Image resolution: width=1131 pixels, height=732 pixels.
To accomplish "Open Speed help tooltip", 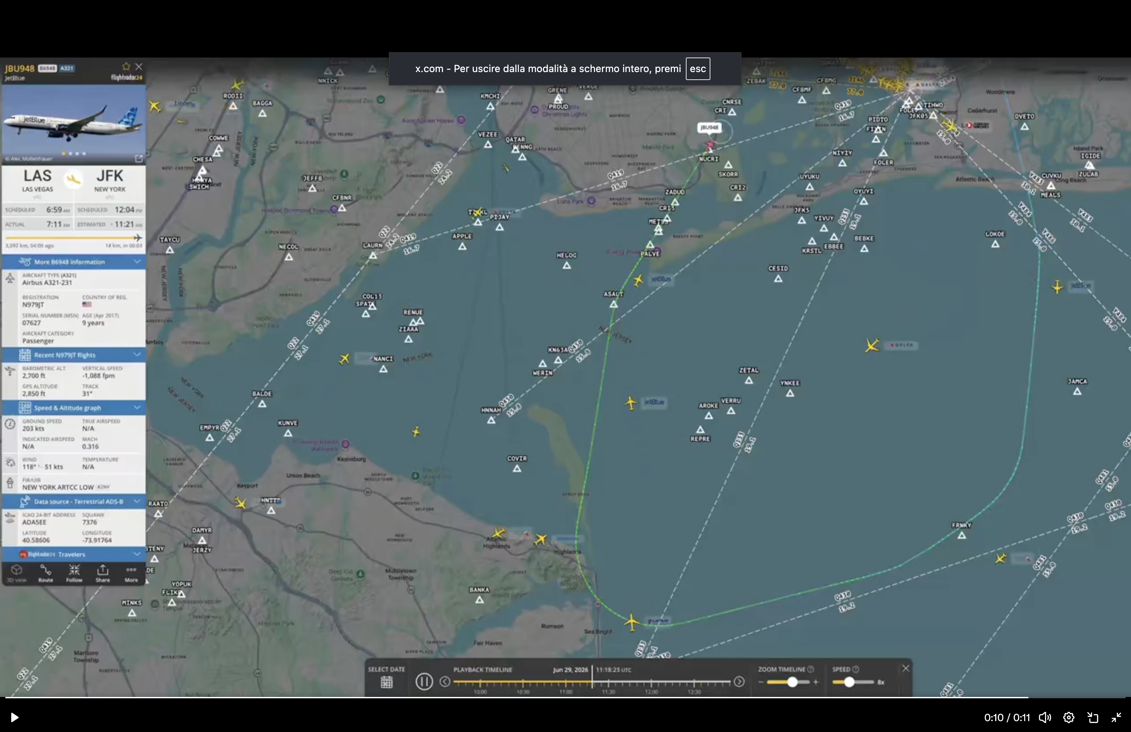I will pyautogui.click(x=856, y=669).
